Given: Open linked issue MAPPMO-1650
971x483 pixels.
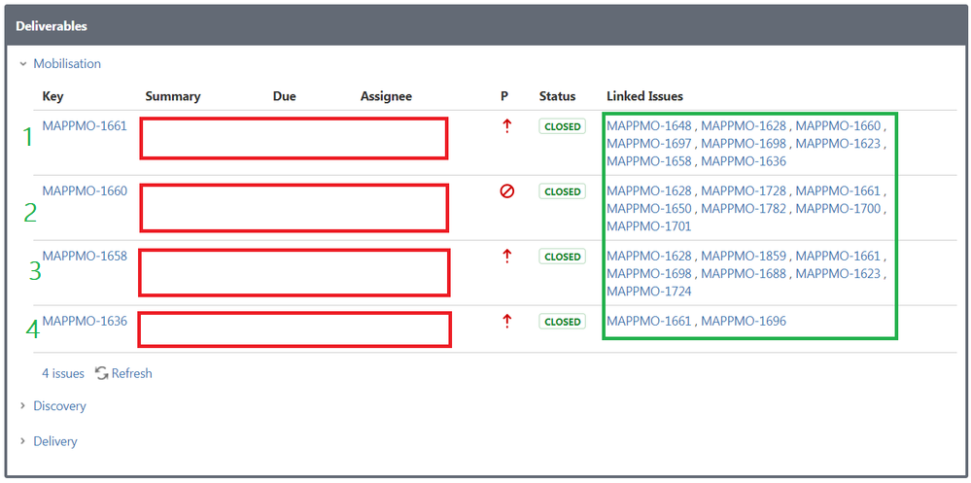Looking at the screenshot, I should point(649,209).
